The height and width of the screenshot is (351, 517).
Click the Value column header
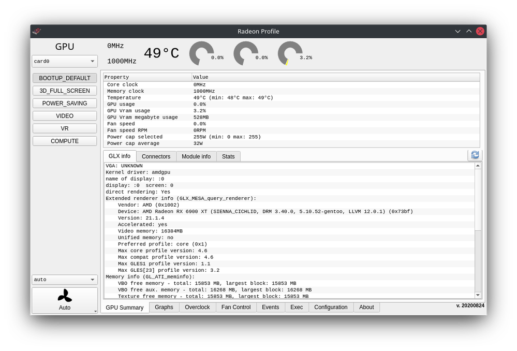[x=336, y=77]
